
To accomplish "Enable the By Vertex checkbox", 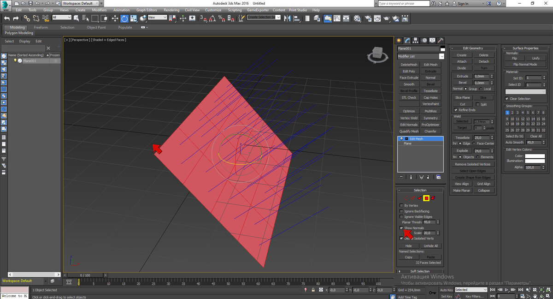I will tap(401, 205).
